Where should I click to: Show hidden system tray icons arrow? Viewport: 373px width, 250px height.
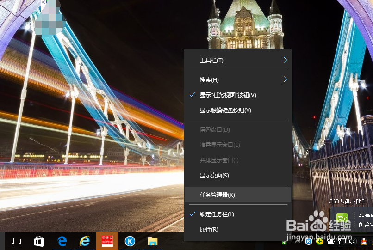(x=298, y=241)
